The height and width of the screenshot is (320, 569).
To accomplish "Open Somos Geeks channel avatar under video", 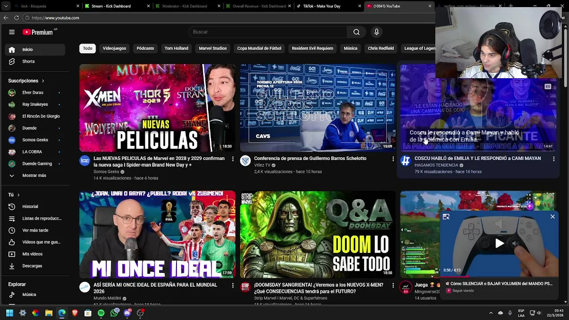I will tap(84, 161).
